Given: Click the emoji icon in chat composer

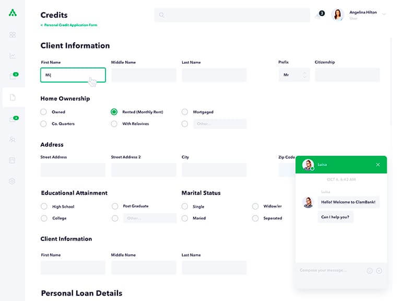Looking at the screenshot, I should [370, 271].
